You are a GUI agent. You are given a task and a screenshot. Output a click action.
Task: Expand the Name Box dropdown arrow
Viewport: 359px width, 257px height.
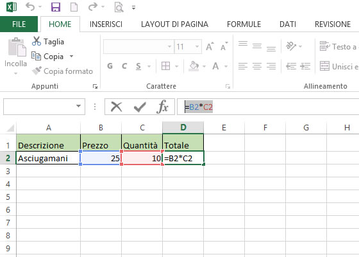(78, 106)
